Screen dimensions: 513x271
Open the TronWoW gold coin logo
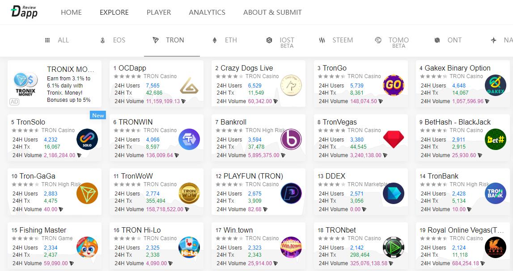click(x=189, y=193)
